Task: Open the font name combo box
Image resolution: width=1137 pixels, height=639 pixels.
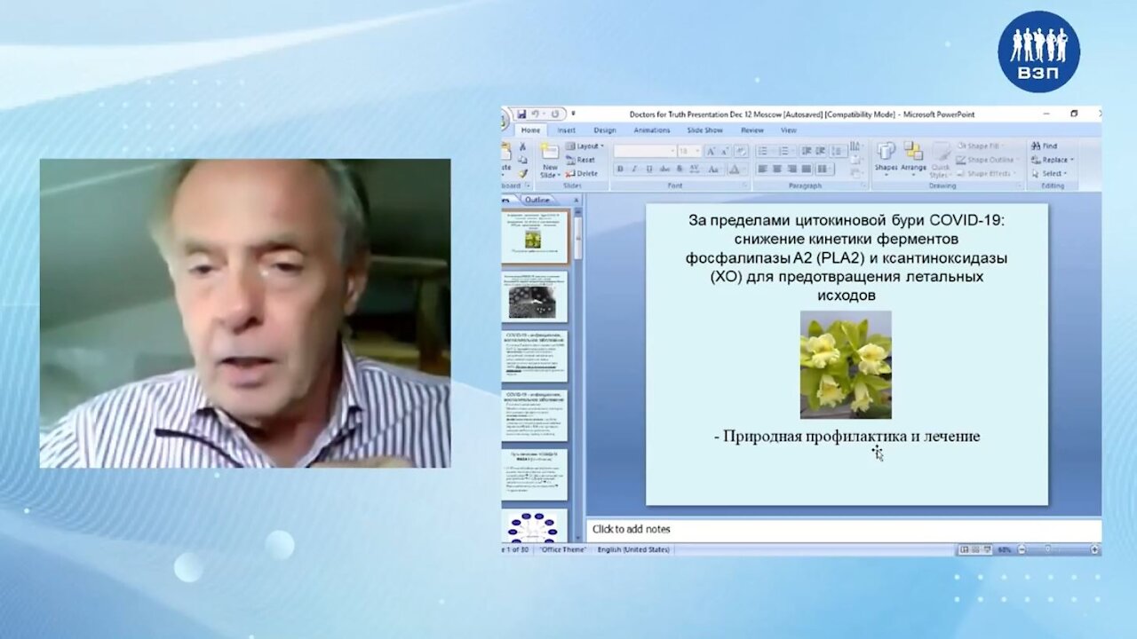Action: coord(645,151)
